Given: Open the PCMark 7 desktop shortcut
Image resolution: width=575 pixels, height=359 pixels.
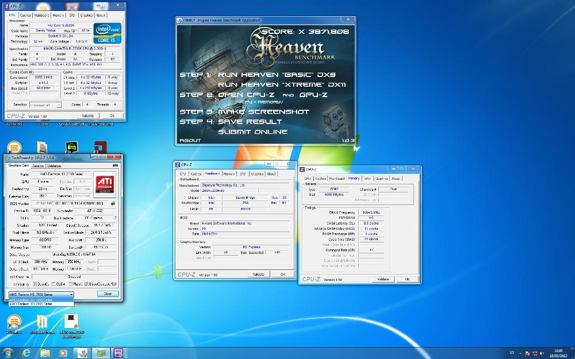Looking at the screenshot, I should tap(14, 325).
